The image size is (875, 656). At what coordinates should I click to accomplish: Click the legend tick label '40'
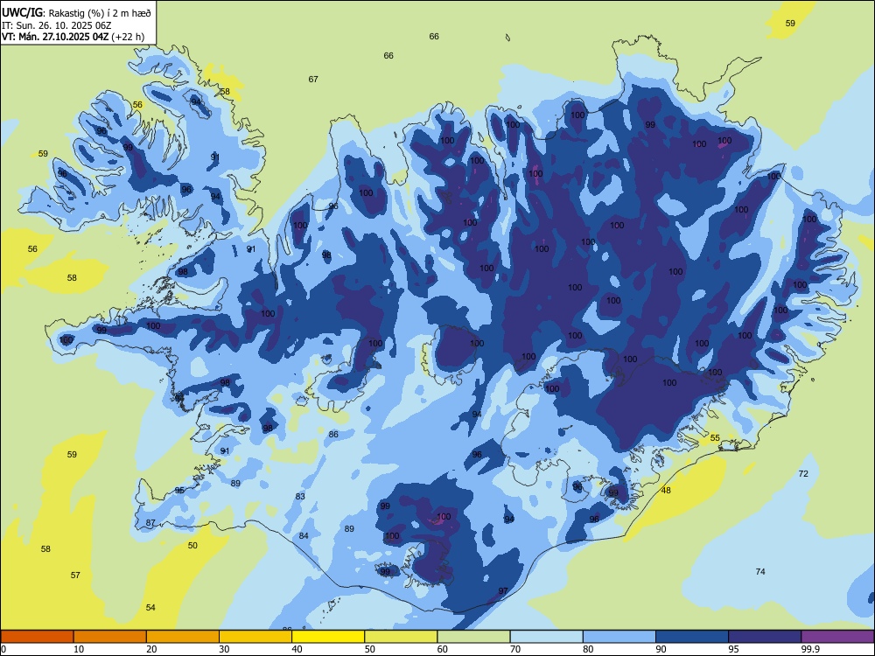click(297, 649)
